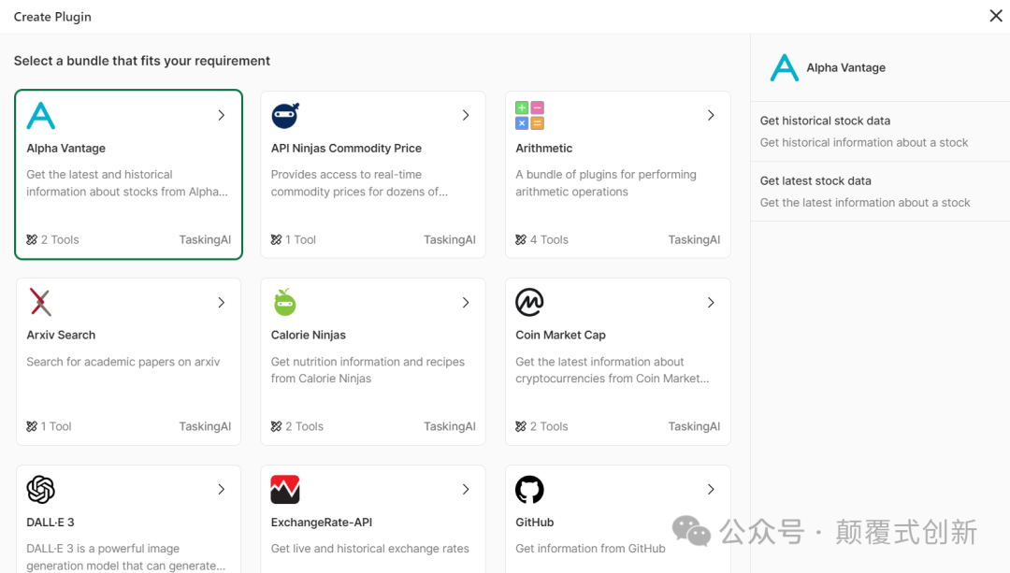Click the 'Arxiv Search' card title
The height and width of the screenshot is (573, 1010).
[x=61, y=335]
